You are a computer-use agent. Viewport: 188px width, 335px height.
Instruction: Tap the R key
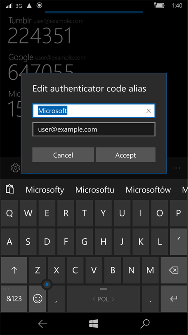tap(66, 213)
